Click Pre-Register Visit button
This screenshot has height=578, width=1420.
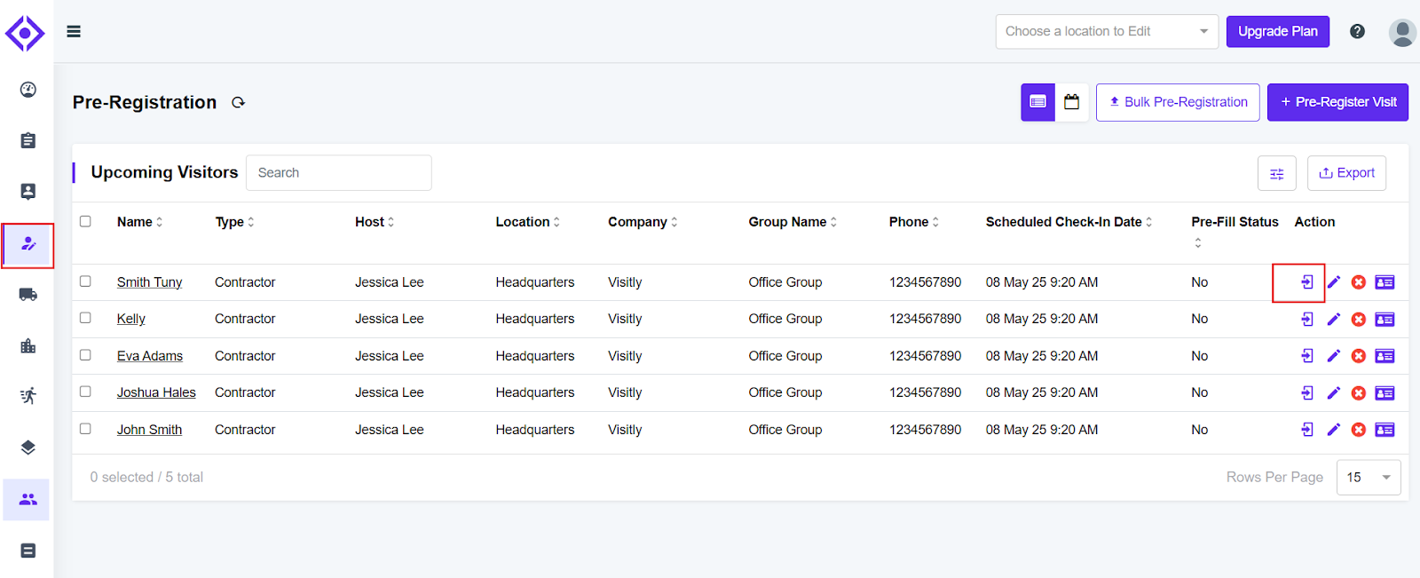[1338, 102]
